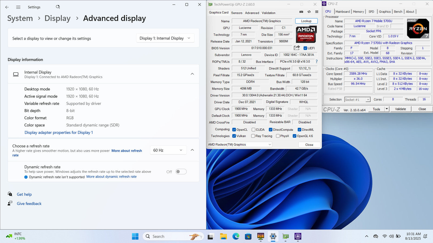Image resolution: width=433 pixels, height=243 pixels.
Task: Open Settings navigation hamburger menu
Action: (18, 7)
